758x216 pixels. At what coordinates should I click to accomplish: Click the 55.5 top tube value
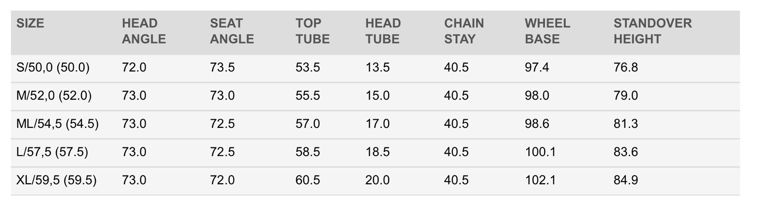tap(308, 96)
